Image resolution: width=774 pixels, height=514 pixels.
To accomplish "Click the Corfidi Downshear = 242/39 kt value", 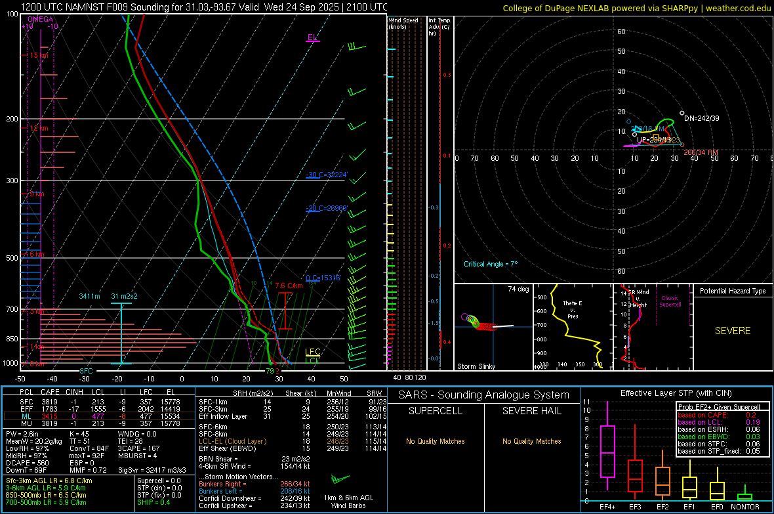I will tap(255, 498).
